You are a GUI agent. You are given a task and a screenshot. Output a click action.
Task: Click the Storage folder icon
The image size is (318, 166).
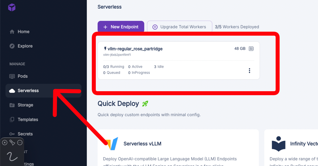(x=12, y=105)
